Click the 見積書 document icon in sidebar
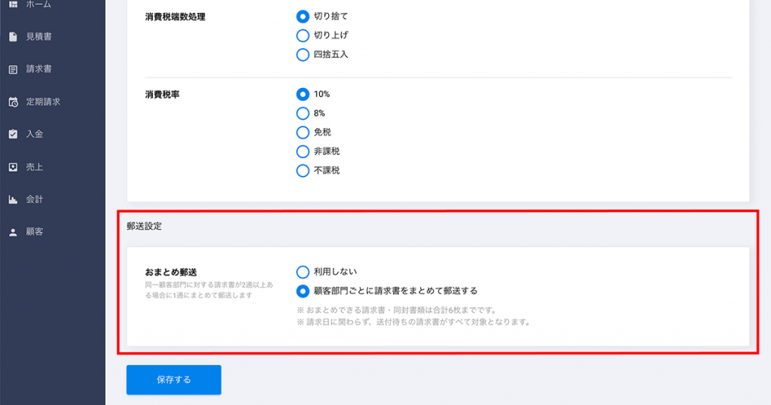This screenshot has width=771, height=405. click(14, 37)
